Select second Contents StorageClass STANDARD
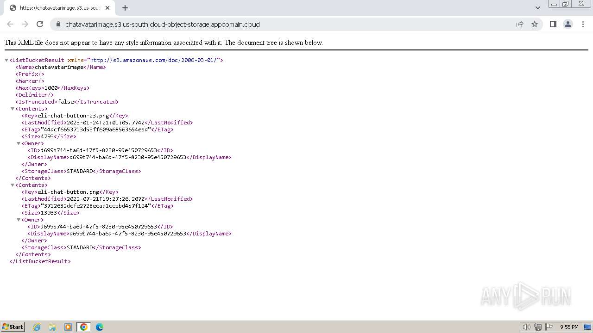The height and width of the screenshot is (333, 593). pyautogui.click(x=80, y=247)
